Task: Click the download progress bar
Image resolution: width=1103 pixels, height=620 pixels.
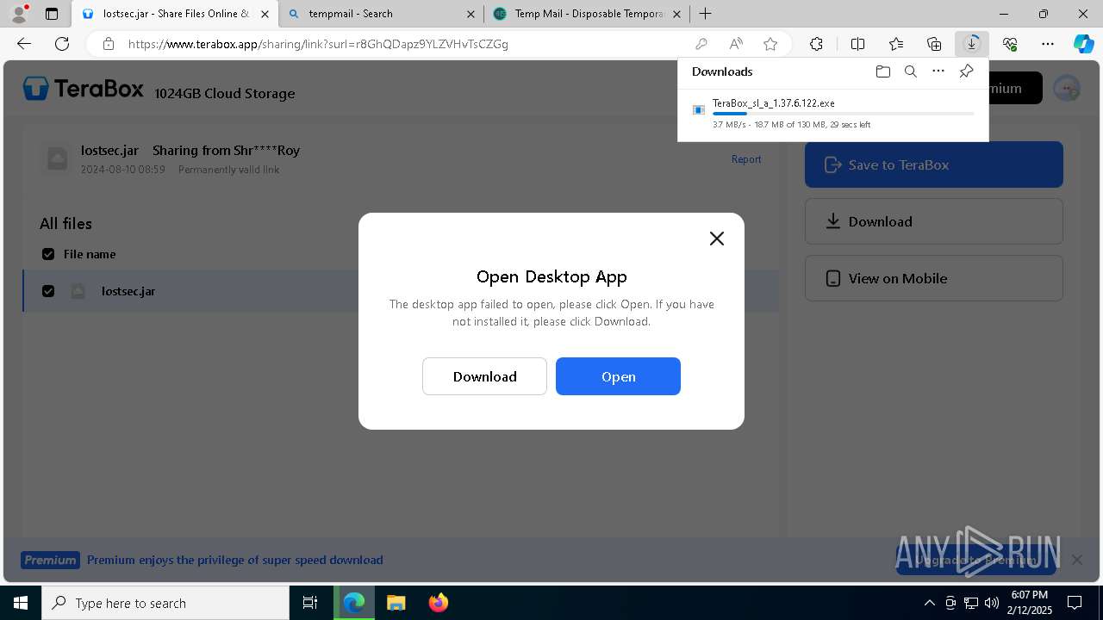Action: [843, 114]
